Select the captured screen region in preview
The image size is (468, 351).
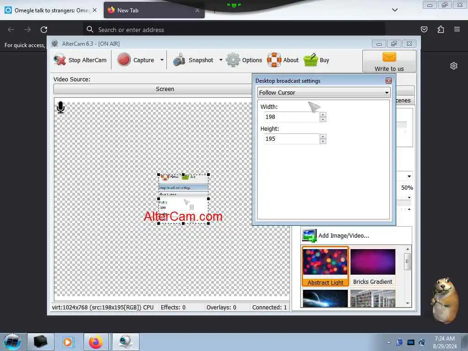pos(183,199)
